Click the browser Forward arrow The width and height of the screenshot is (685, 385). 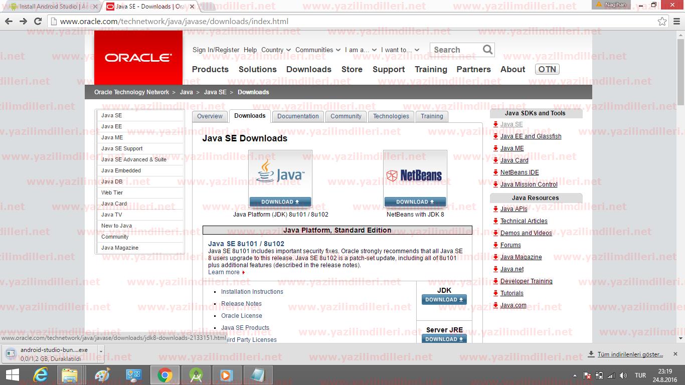coord(23,22)
